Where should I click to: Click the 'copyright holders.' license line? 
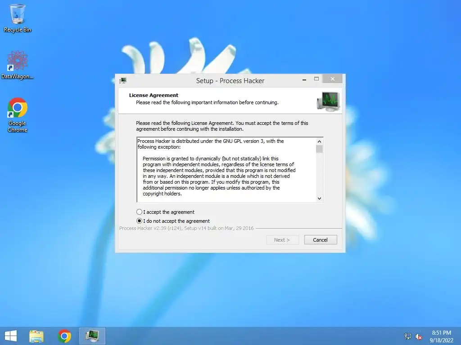(x=162, y=194)
